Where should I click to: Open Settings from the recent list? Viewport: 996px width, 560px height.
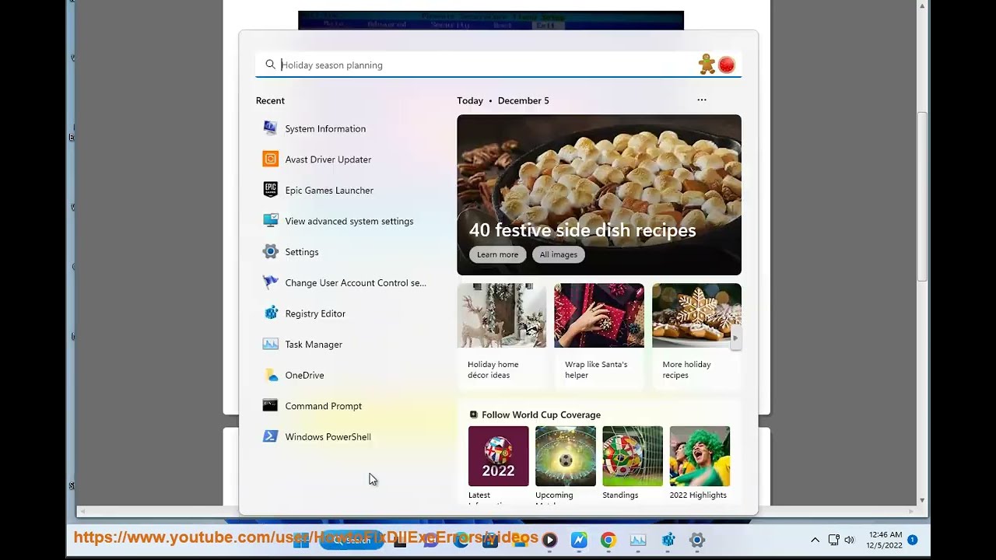pyautogui.click(x=302, y=252)
